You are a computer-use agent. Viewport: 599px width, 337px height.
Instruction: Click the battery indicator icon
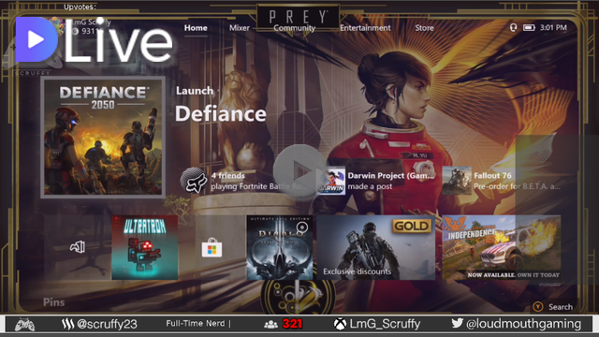[x=529, y=27]
